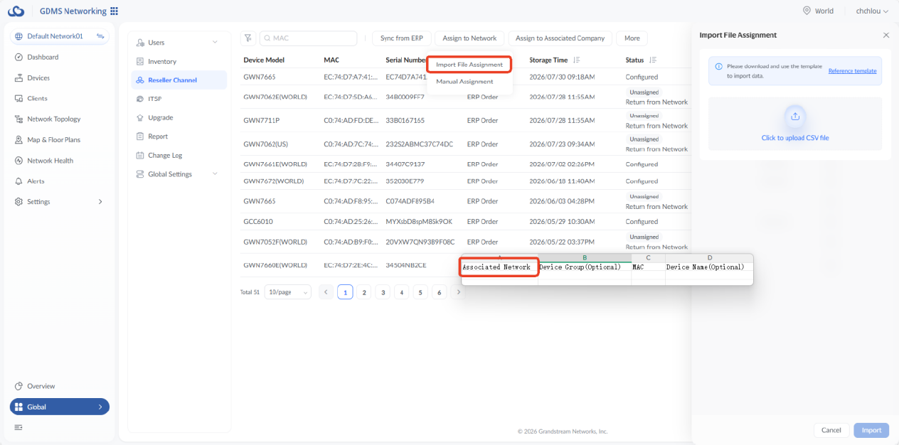
Task: Open the 10/page size dropdown
Action: 287,292
